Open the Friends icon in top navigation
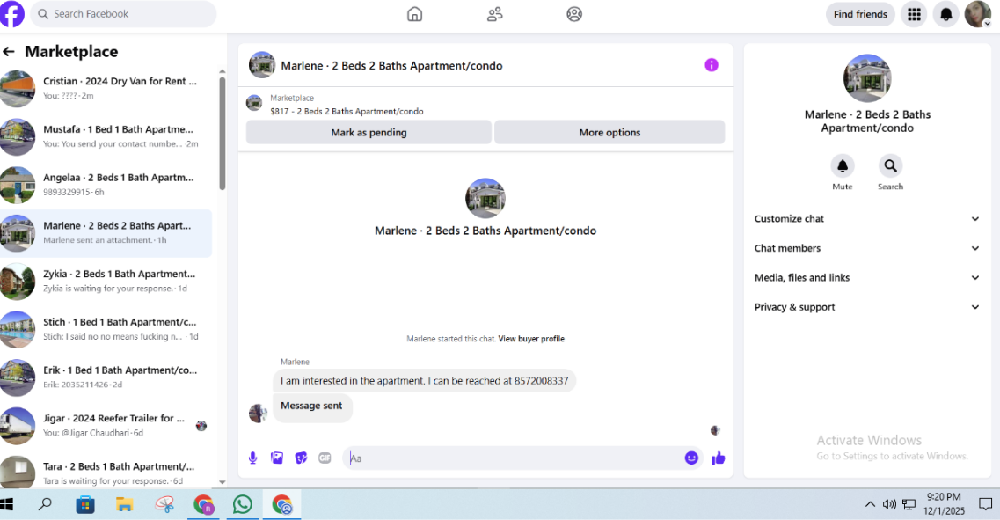1000x520 pixels. click(495, 14)
